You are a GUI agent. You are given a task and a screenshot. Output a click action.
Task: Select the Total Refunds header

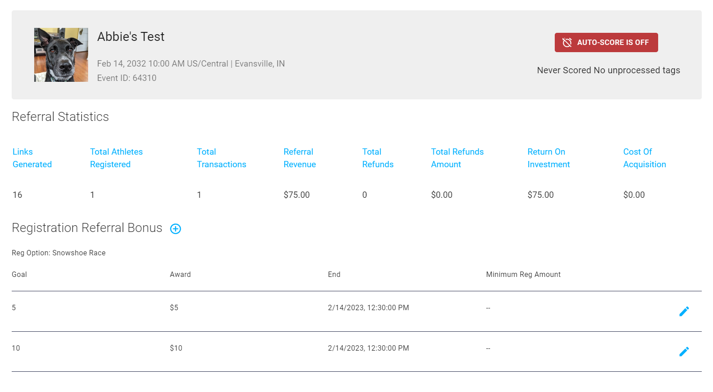378,158
